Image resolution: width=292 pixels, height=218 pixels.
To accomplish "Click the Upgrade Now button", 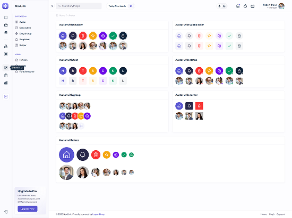I will (x=28, y=208).
